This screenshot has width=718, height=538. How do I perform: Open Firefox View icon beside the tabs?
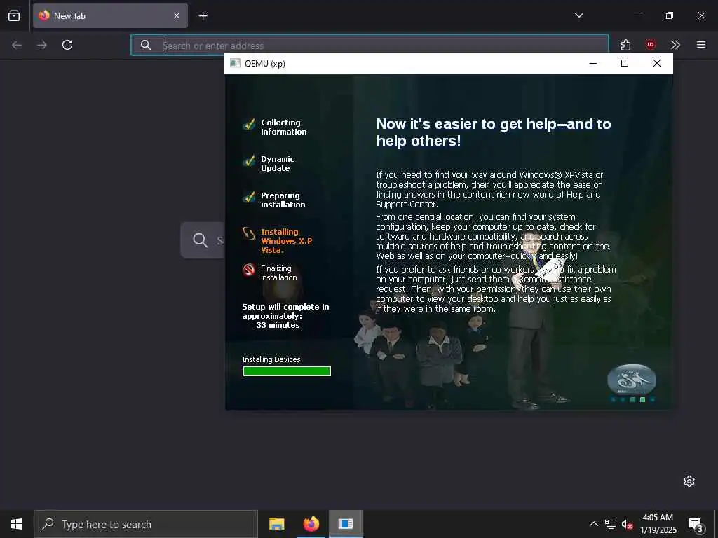[x=14, y=15]
